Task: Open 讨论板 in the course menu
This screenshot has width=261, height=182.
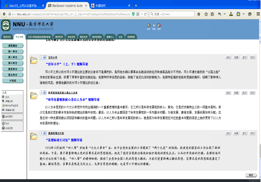Action: 13,80
